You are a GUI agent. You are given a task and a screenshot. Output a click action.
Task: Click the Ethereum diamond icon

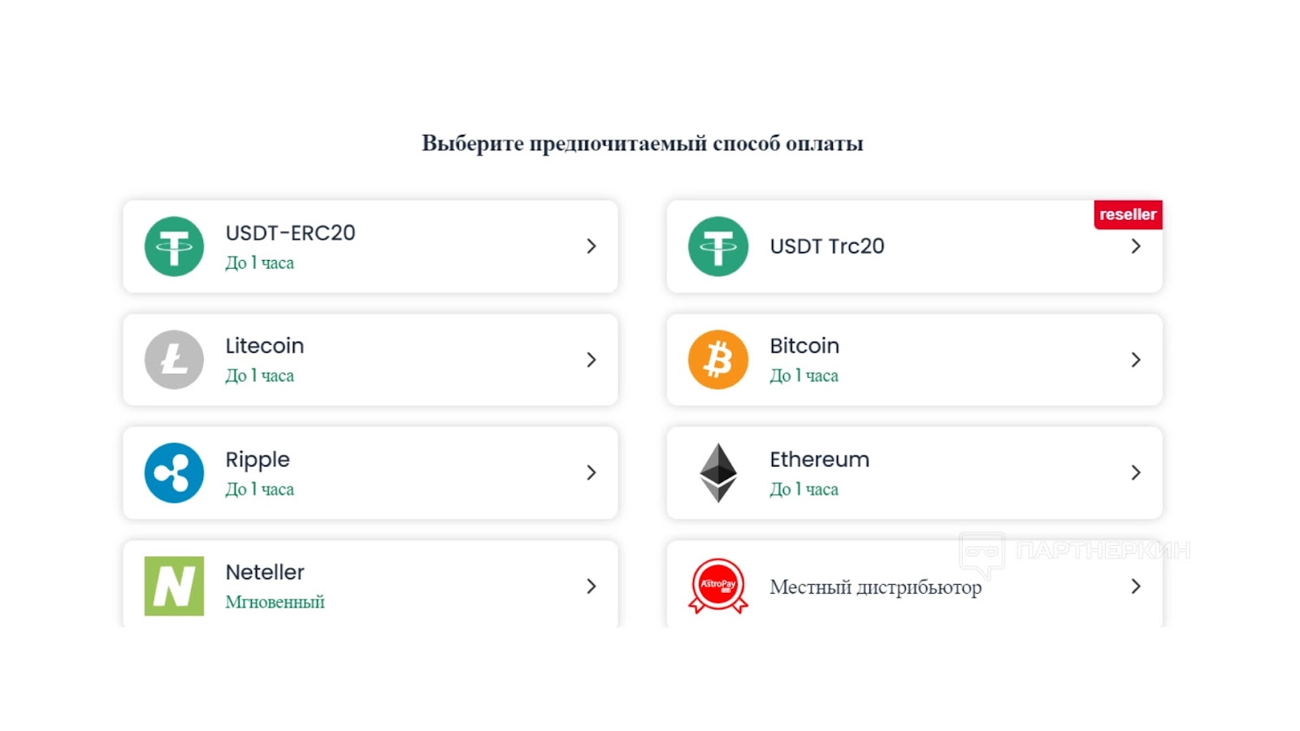[x=717, y=473]
